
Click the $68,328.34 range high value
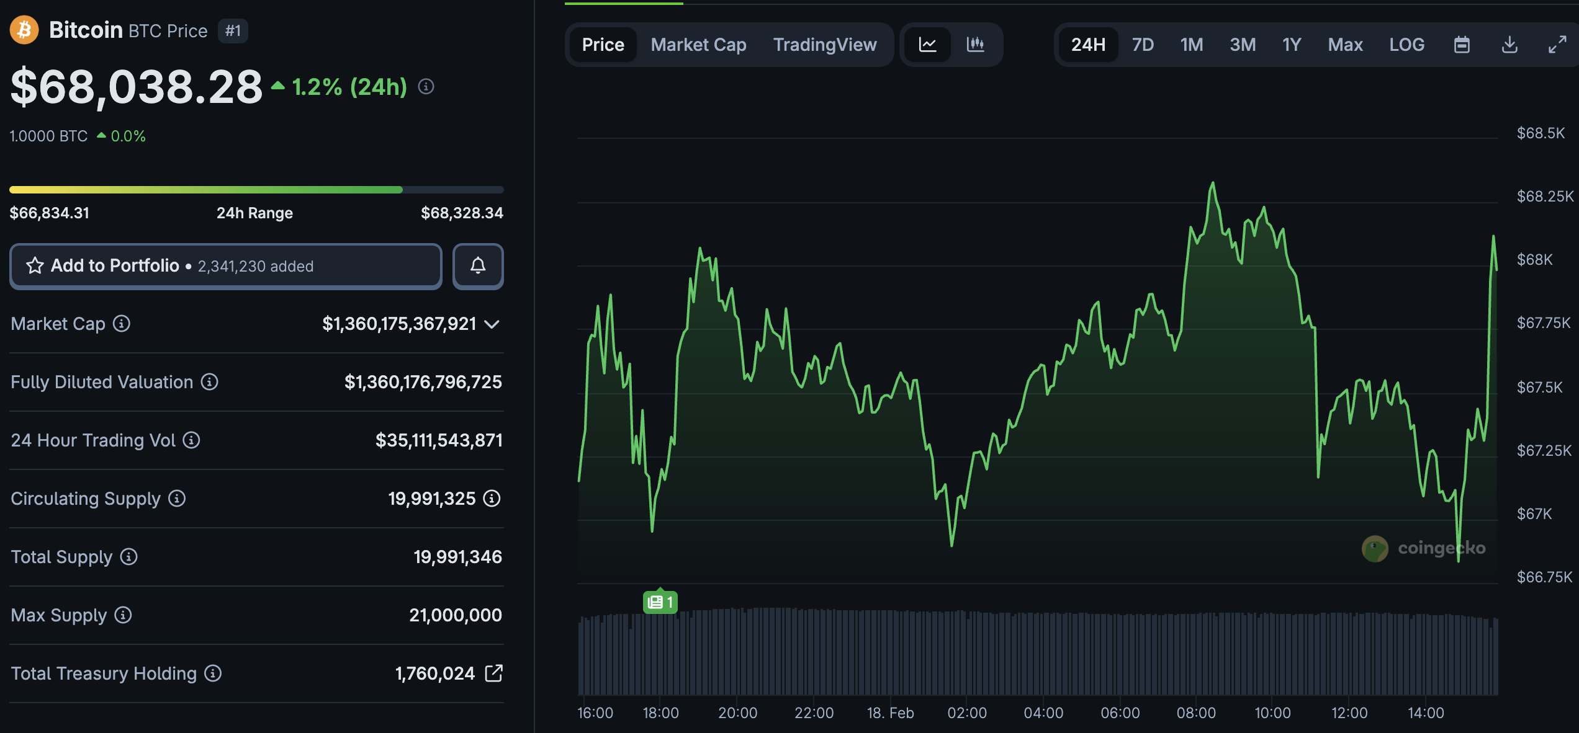[x=462, y=213]
